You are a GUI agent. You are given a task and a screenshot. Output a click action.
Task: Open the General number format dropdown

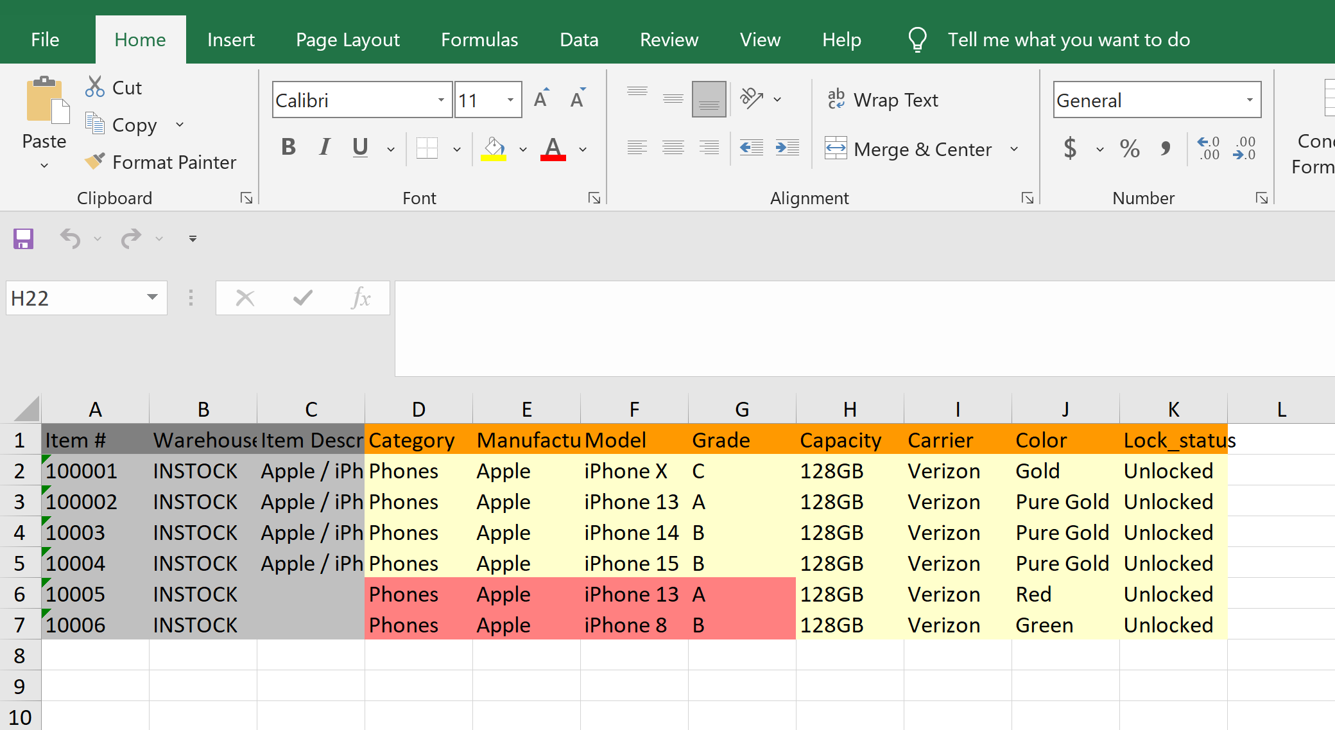[x=1250, y=100]
